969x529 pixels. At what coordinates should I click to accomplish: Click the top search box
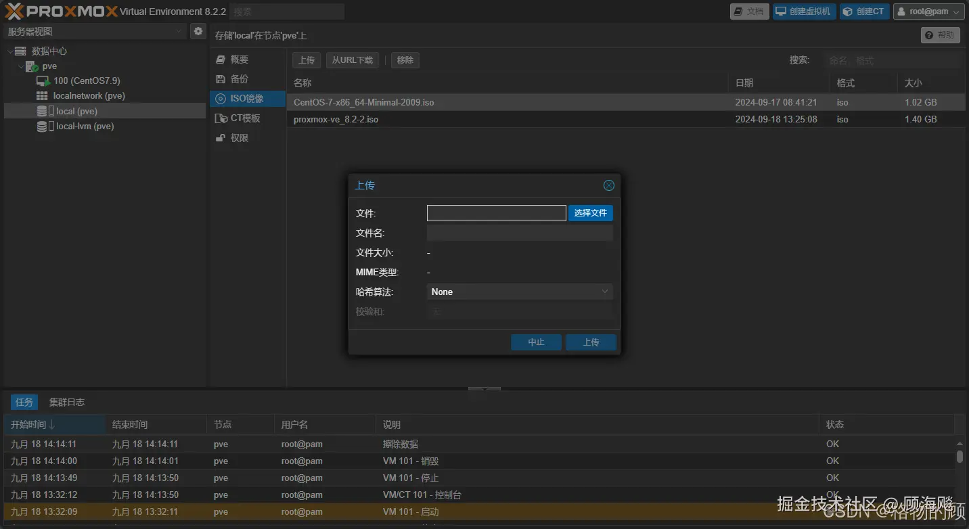point(287,11)
